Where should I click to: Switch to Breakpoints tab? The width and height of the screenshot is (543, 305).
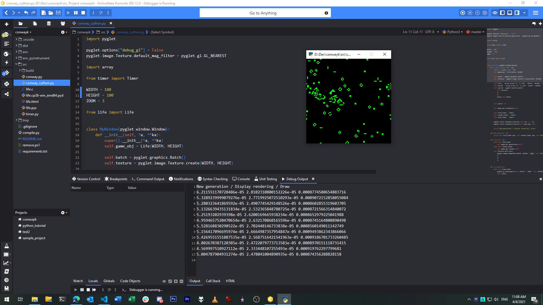point(116,179)
